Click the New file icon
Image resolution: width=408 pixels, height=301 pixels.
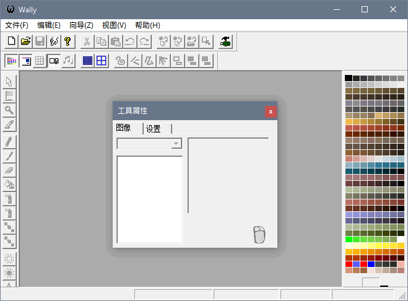[x=11, y=41]
